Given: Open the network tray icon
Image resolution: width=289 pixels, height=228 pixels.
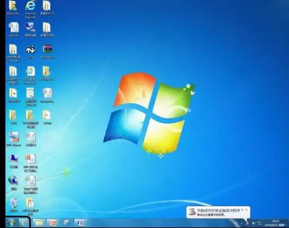Looking at the screenshot, I should [260, 223].
